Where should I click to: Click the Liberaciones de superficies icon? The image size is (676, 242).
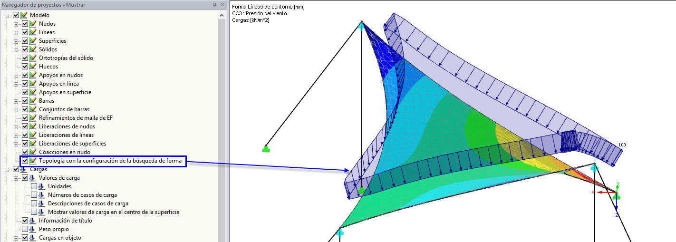tap(32, 144)
